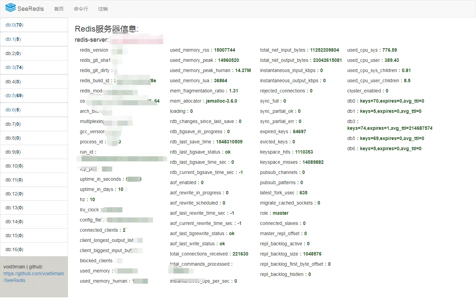Open the github.com/void9main/SeeRedis link
This screenshot has width=476, height=300.
coord(34,277)
